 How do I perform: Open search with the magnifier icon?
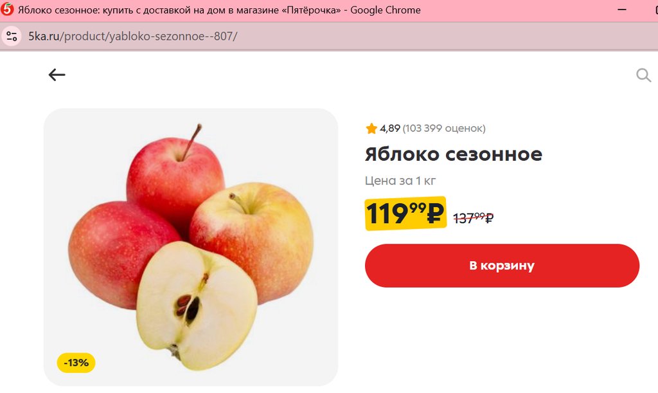(643, 75)
